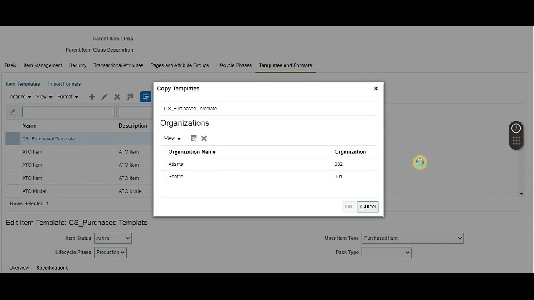Switch to the Security tab

(78, 65)
